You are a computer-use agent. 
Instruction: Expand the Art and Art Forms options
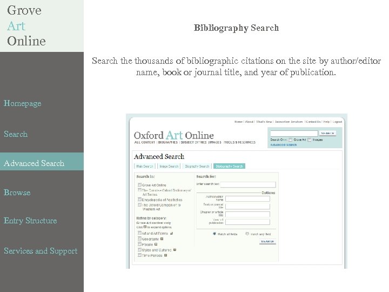click(171, 234)
